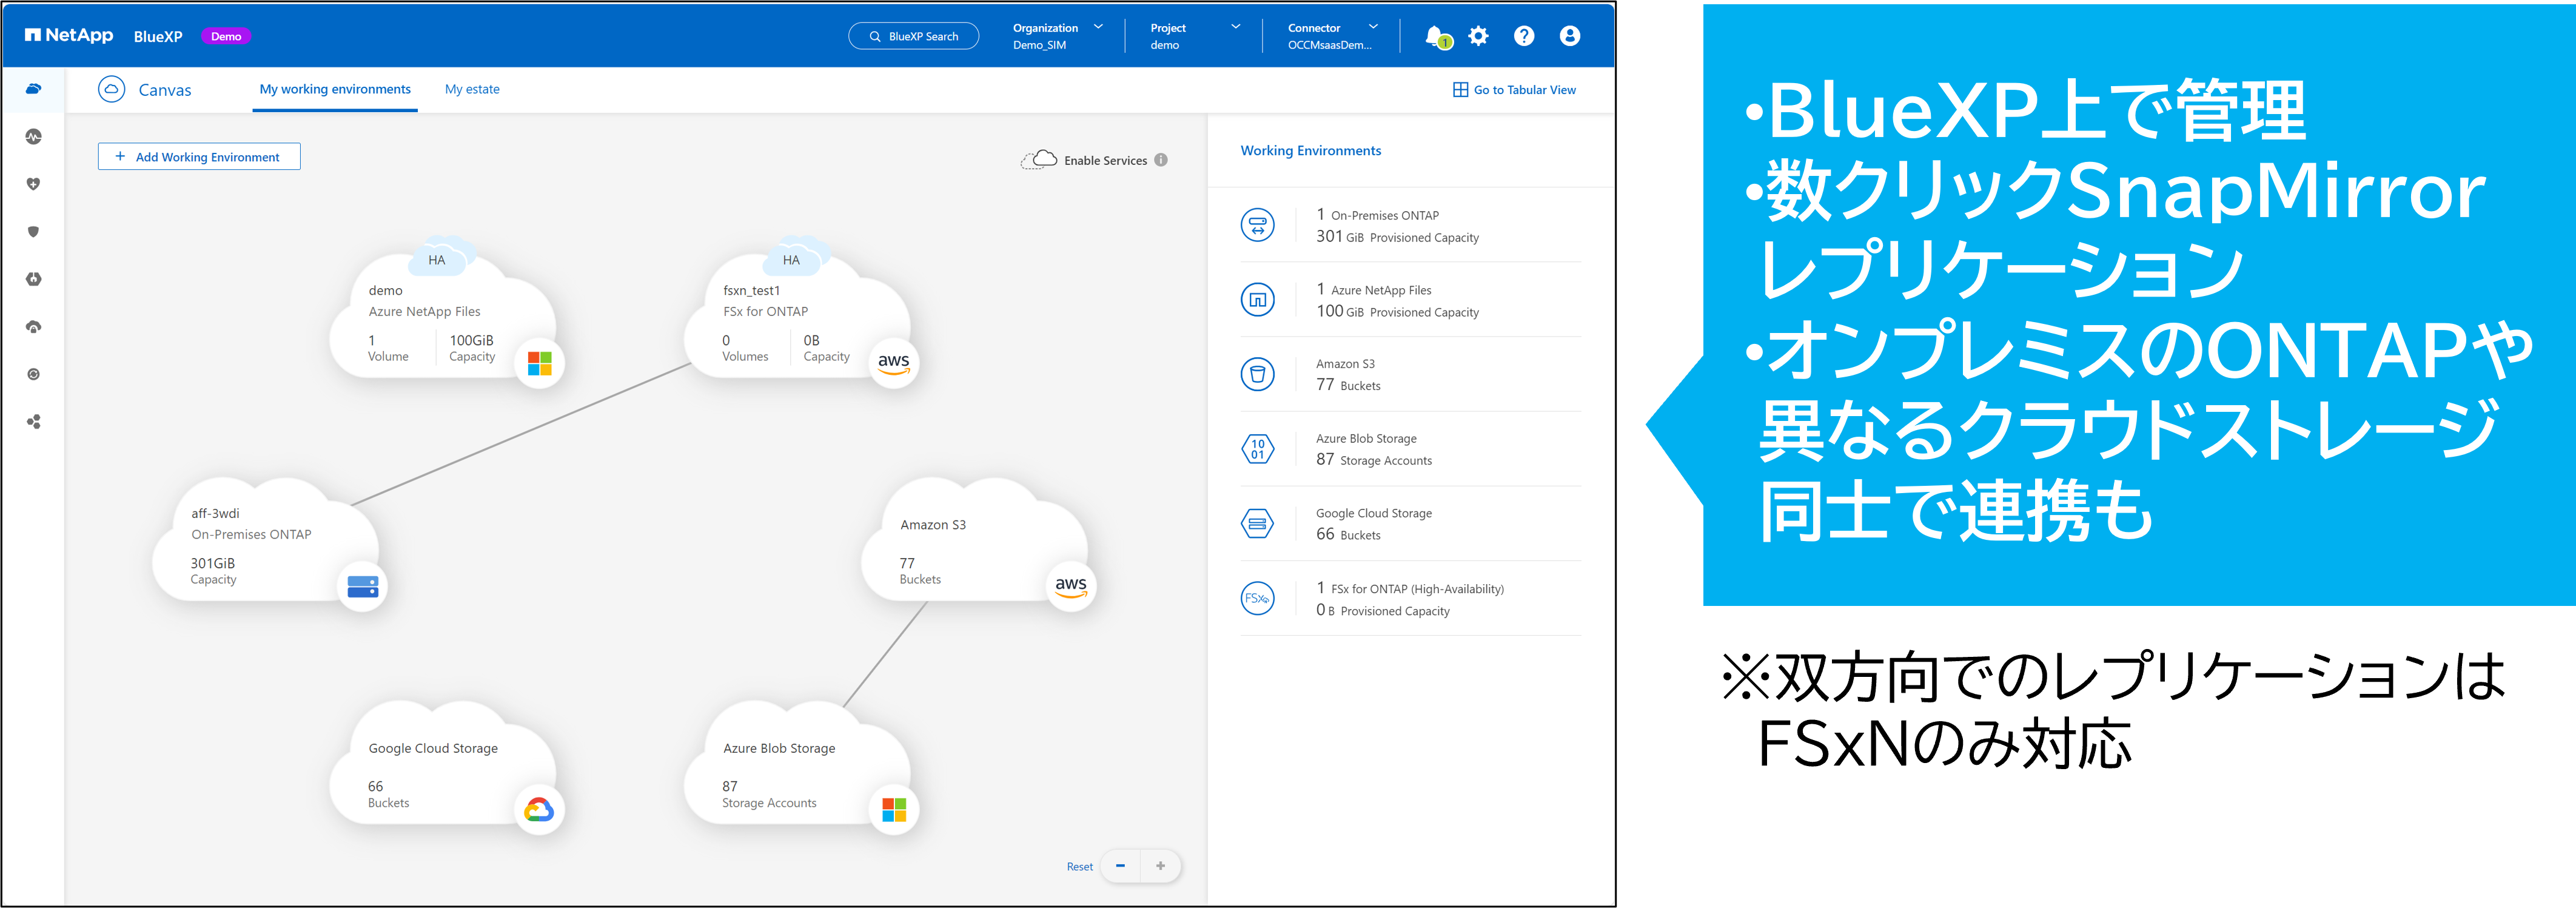Click the Google Cloud logo icon
The width and height of the screenshot is (2576, 908).
[x=539, y=809]
